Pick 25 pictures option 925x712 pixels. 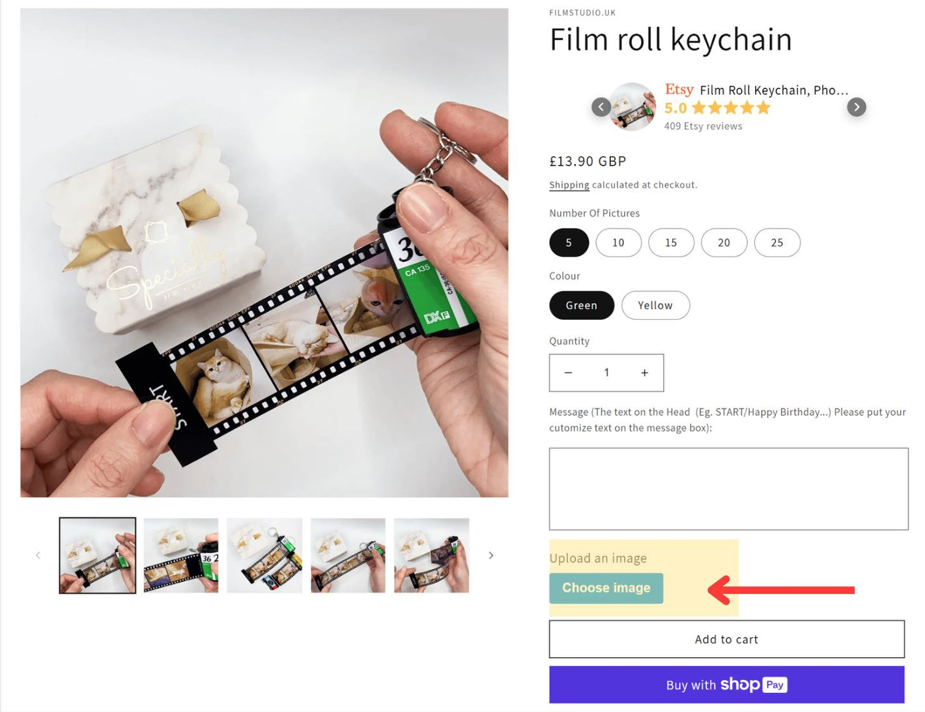[776, 242]
